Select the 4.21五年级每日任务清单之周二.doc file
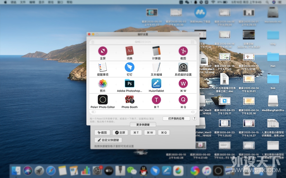 (225, 83)
